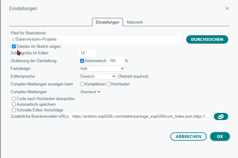The height and width of the screenshot is (158, 238).
Task: Switch to the Netzwerk tab
Action: click(x=135, y=22)
